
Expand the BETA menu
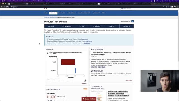pos(104,13)
